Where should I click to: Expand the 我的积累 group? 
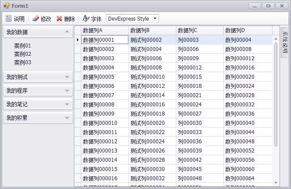click(x=67, y=118)
